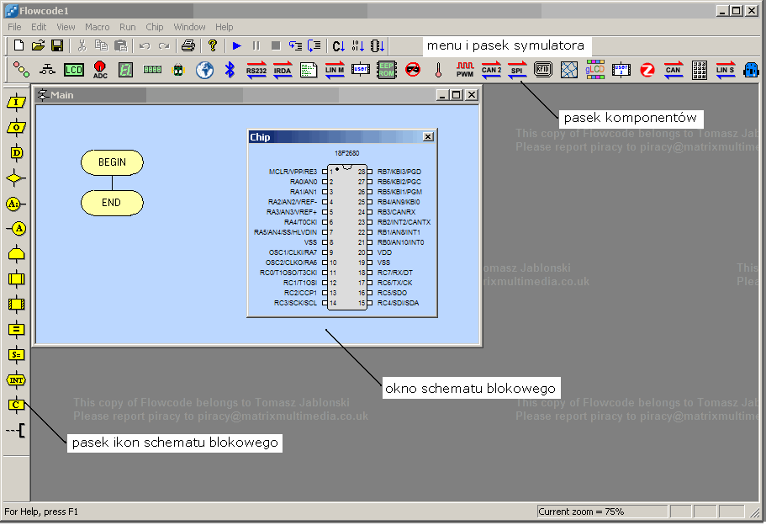Maximize the Main flowchart window
The image size is (766, 525).
456,95
